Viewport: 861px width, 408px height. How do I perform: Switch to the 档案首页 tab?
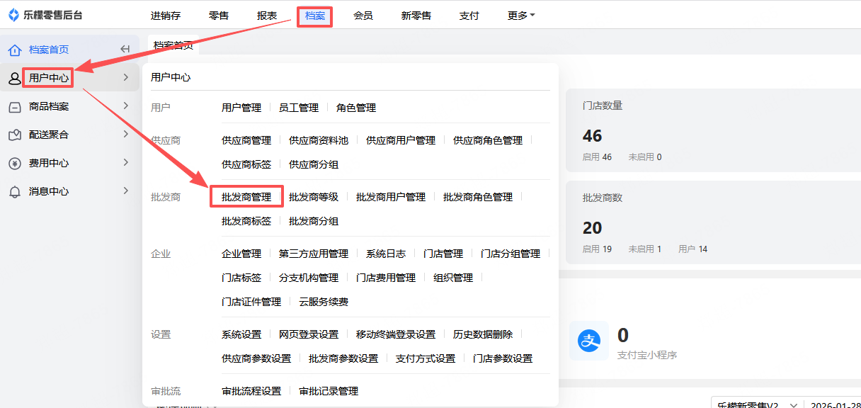coord(173,45)
